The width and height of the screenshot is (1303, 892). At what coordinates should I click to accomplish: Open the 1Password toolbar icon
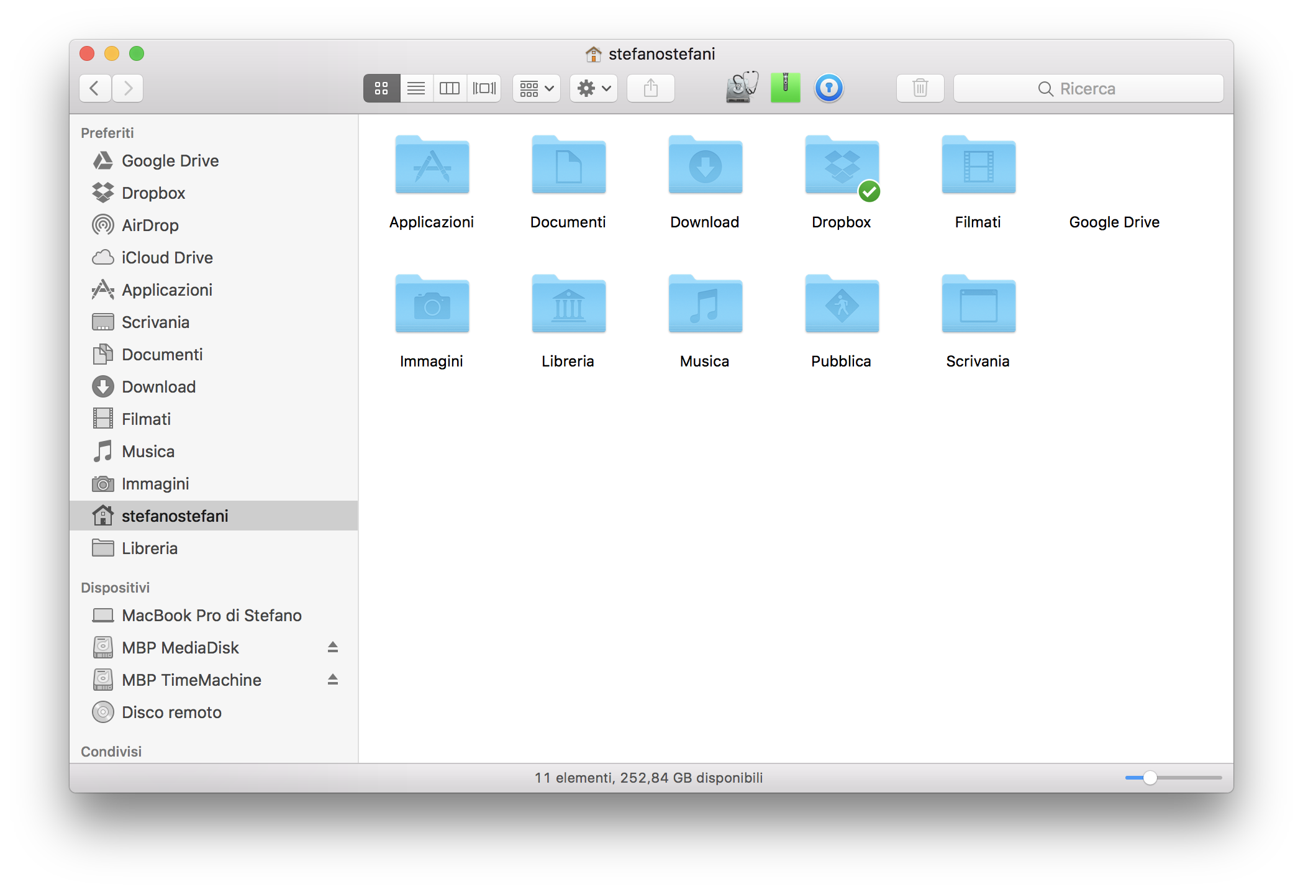[x=829, y=88]
